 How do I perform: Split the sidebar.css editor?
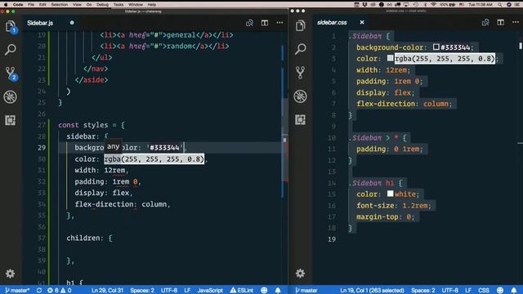pos(501,22)
